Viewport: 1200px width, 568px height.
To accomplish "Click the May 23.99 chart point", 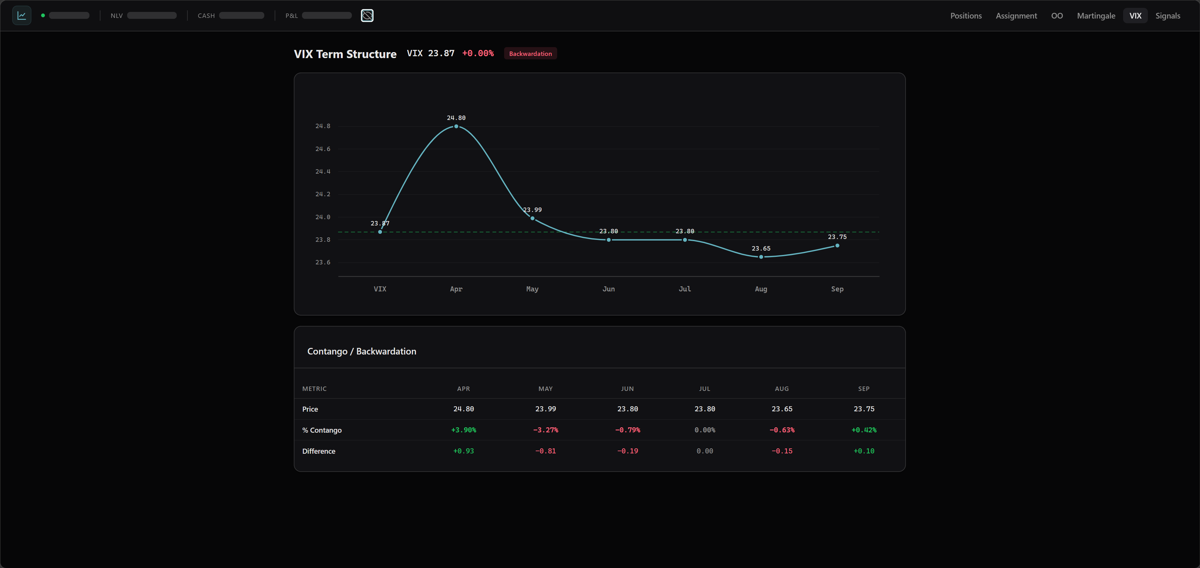I will point(532,218).
